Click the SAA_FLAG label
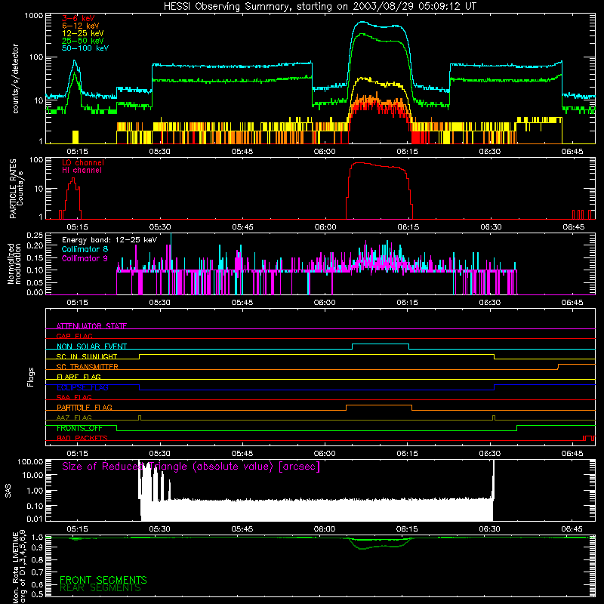Viewport: 604px width, 604px height. pyautogui.click(x=74, y=397)
